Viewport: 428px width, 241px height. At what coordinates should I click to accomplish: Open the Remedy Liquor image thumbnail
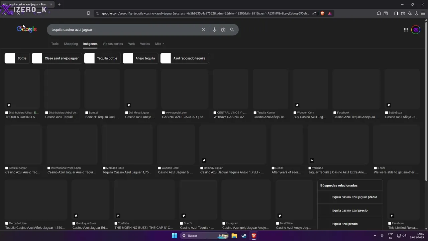pyautogui.click(x=233, y=144)
